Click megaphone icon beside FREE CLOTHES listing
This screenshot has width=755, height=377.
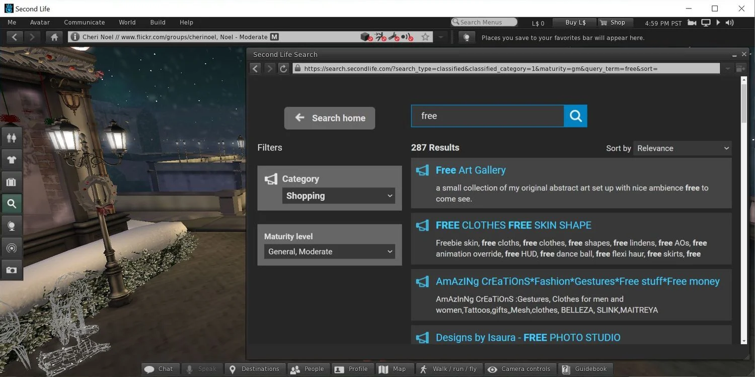point(422,226)
